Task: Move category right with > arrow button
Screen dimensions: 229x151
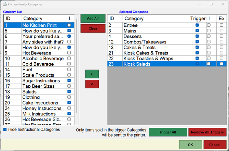Action: pos(92,74)
